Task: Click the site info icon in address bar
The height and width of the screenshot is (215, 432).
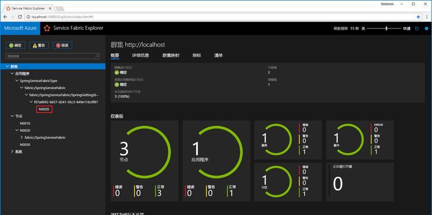Action: click(28, 17)
